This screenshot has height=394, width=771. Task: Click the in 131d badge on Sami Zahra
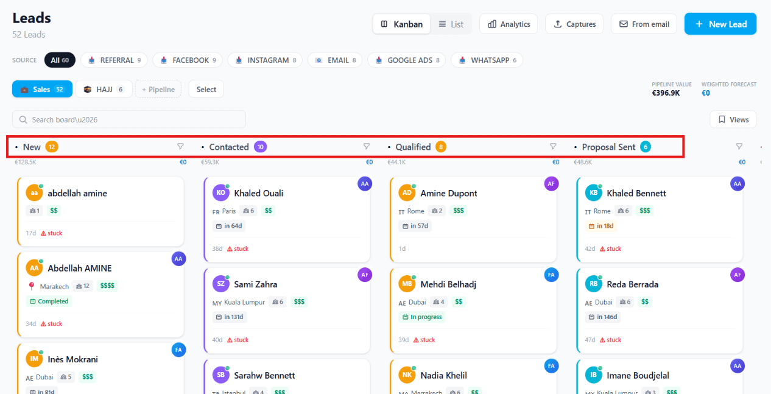click(230, 317)
